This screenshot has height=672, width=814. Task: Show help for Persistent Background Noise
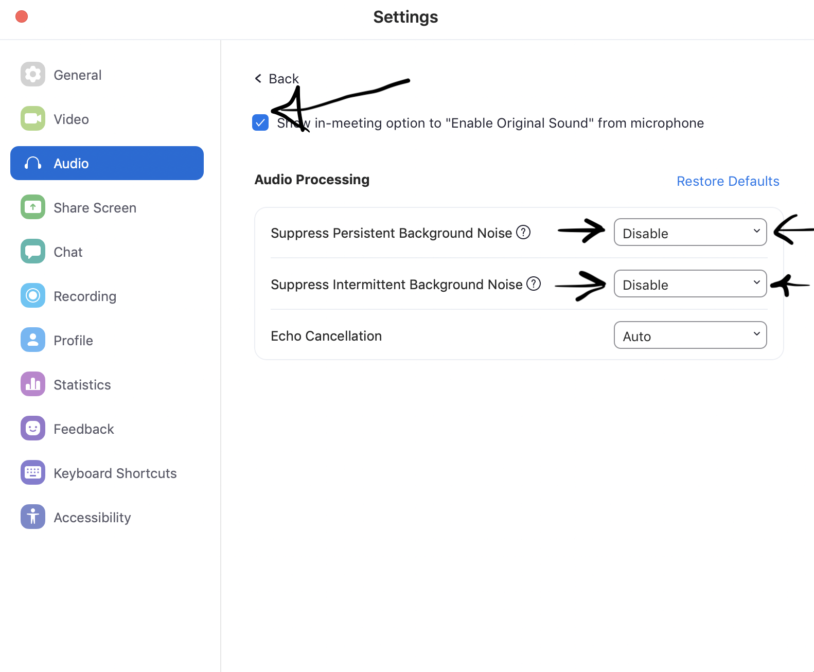tap(523, 233)
